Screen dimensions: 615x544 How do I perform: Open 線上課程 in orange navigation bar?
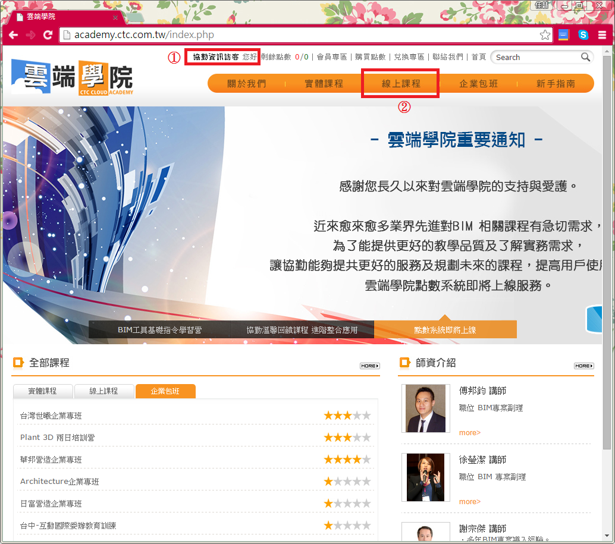pos(401,84)
